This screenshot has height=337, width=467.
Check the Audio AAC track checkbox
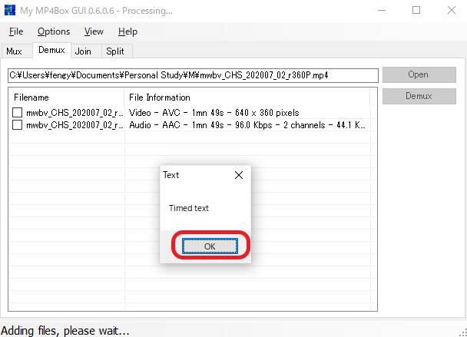(17, 124)
